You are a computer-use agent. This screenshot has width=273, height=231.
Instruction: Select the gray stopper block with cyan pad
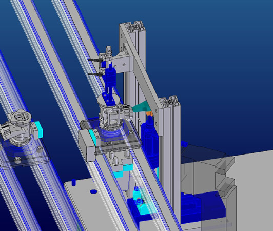pos(88,145)
